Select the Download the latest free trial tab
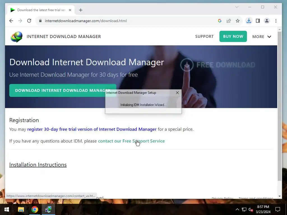Image resolution: width=287 pixels, height=215 pixels. (x=41, y=10)
